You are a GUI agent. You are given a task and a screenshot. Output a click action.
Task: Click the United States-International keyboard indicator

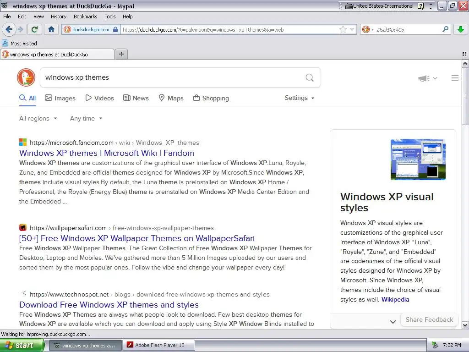click(x=379, y=6)
